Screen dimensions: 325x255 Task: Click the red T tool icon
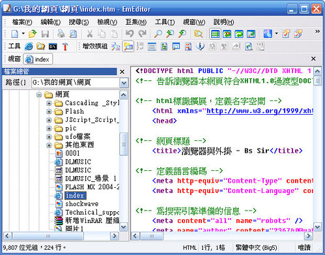coord(65,46)
